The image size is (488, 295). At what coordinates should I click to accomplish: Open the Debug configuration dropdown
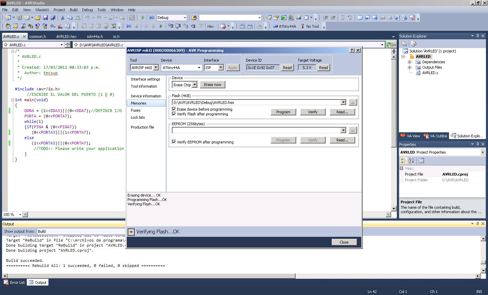click(185, 18)
